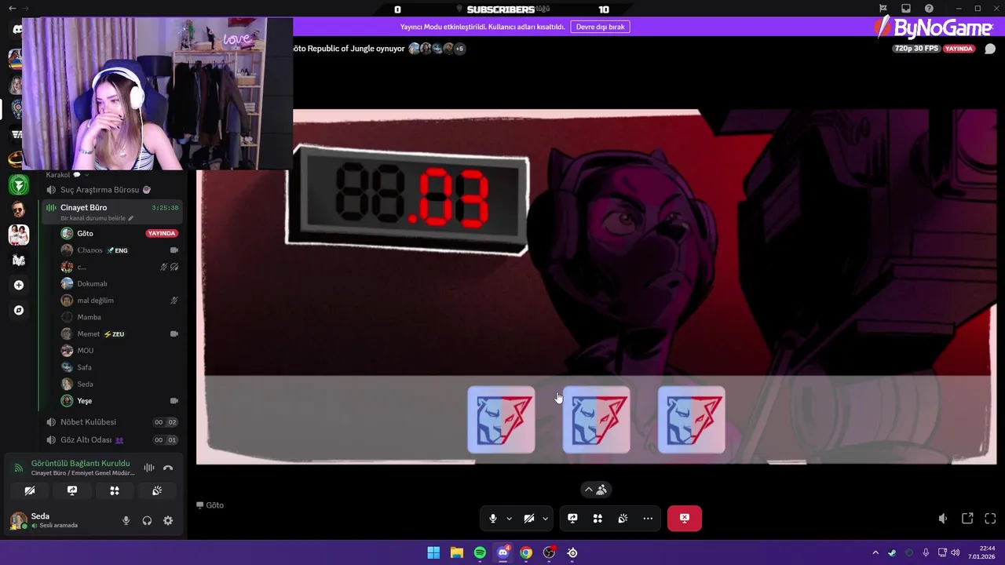The image size is (1005, 565).
Task: Join Göz Altı Odası voice channel
Action: (112, 440)
